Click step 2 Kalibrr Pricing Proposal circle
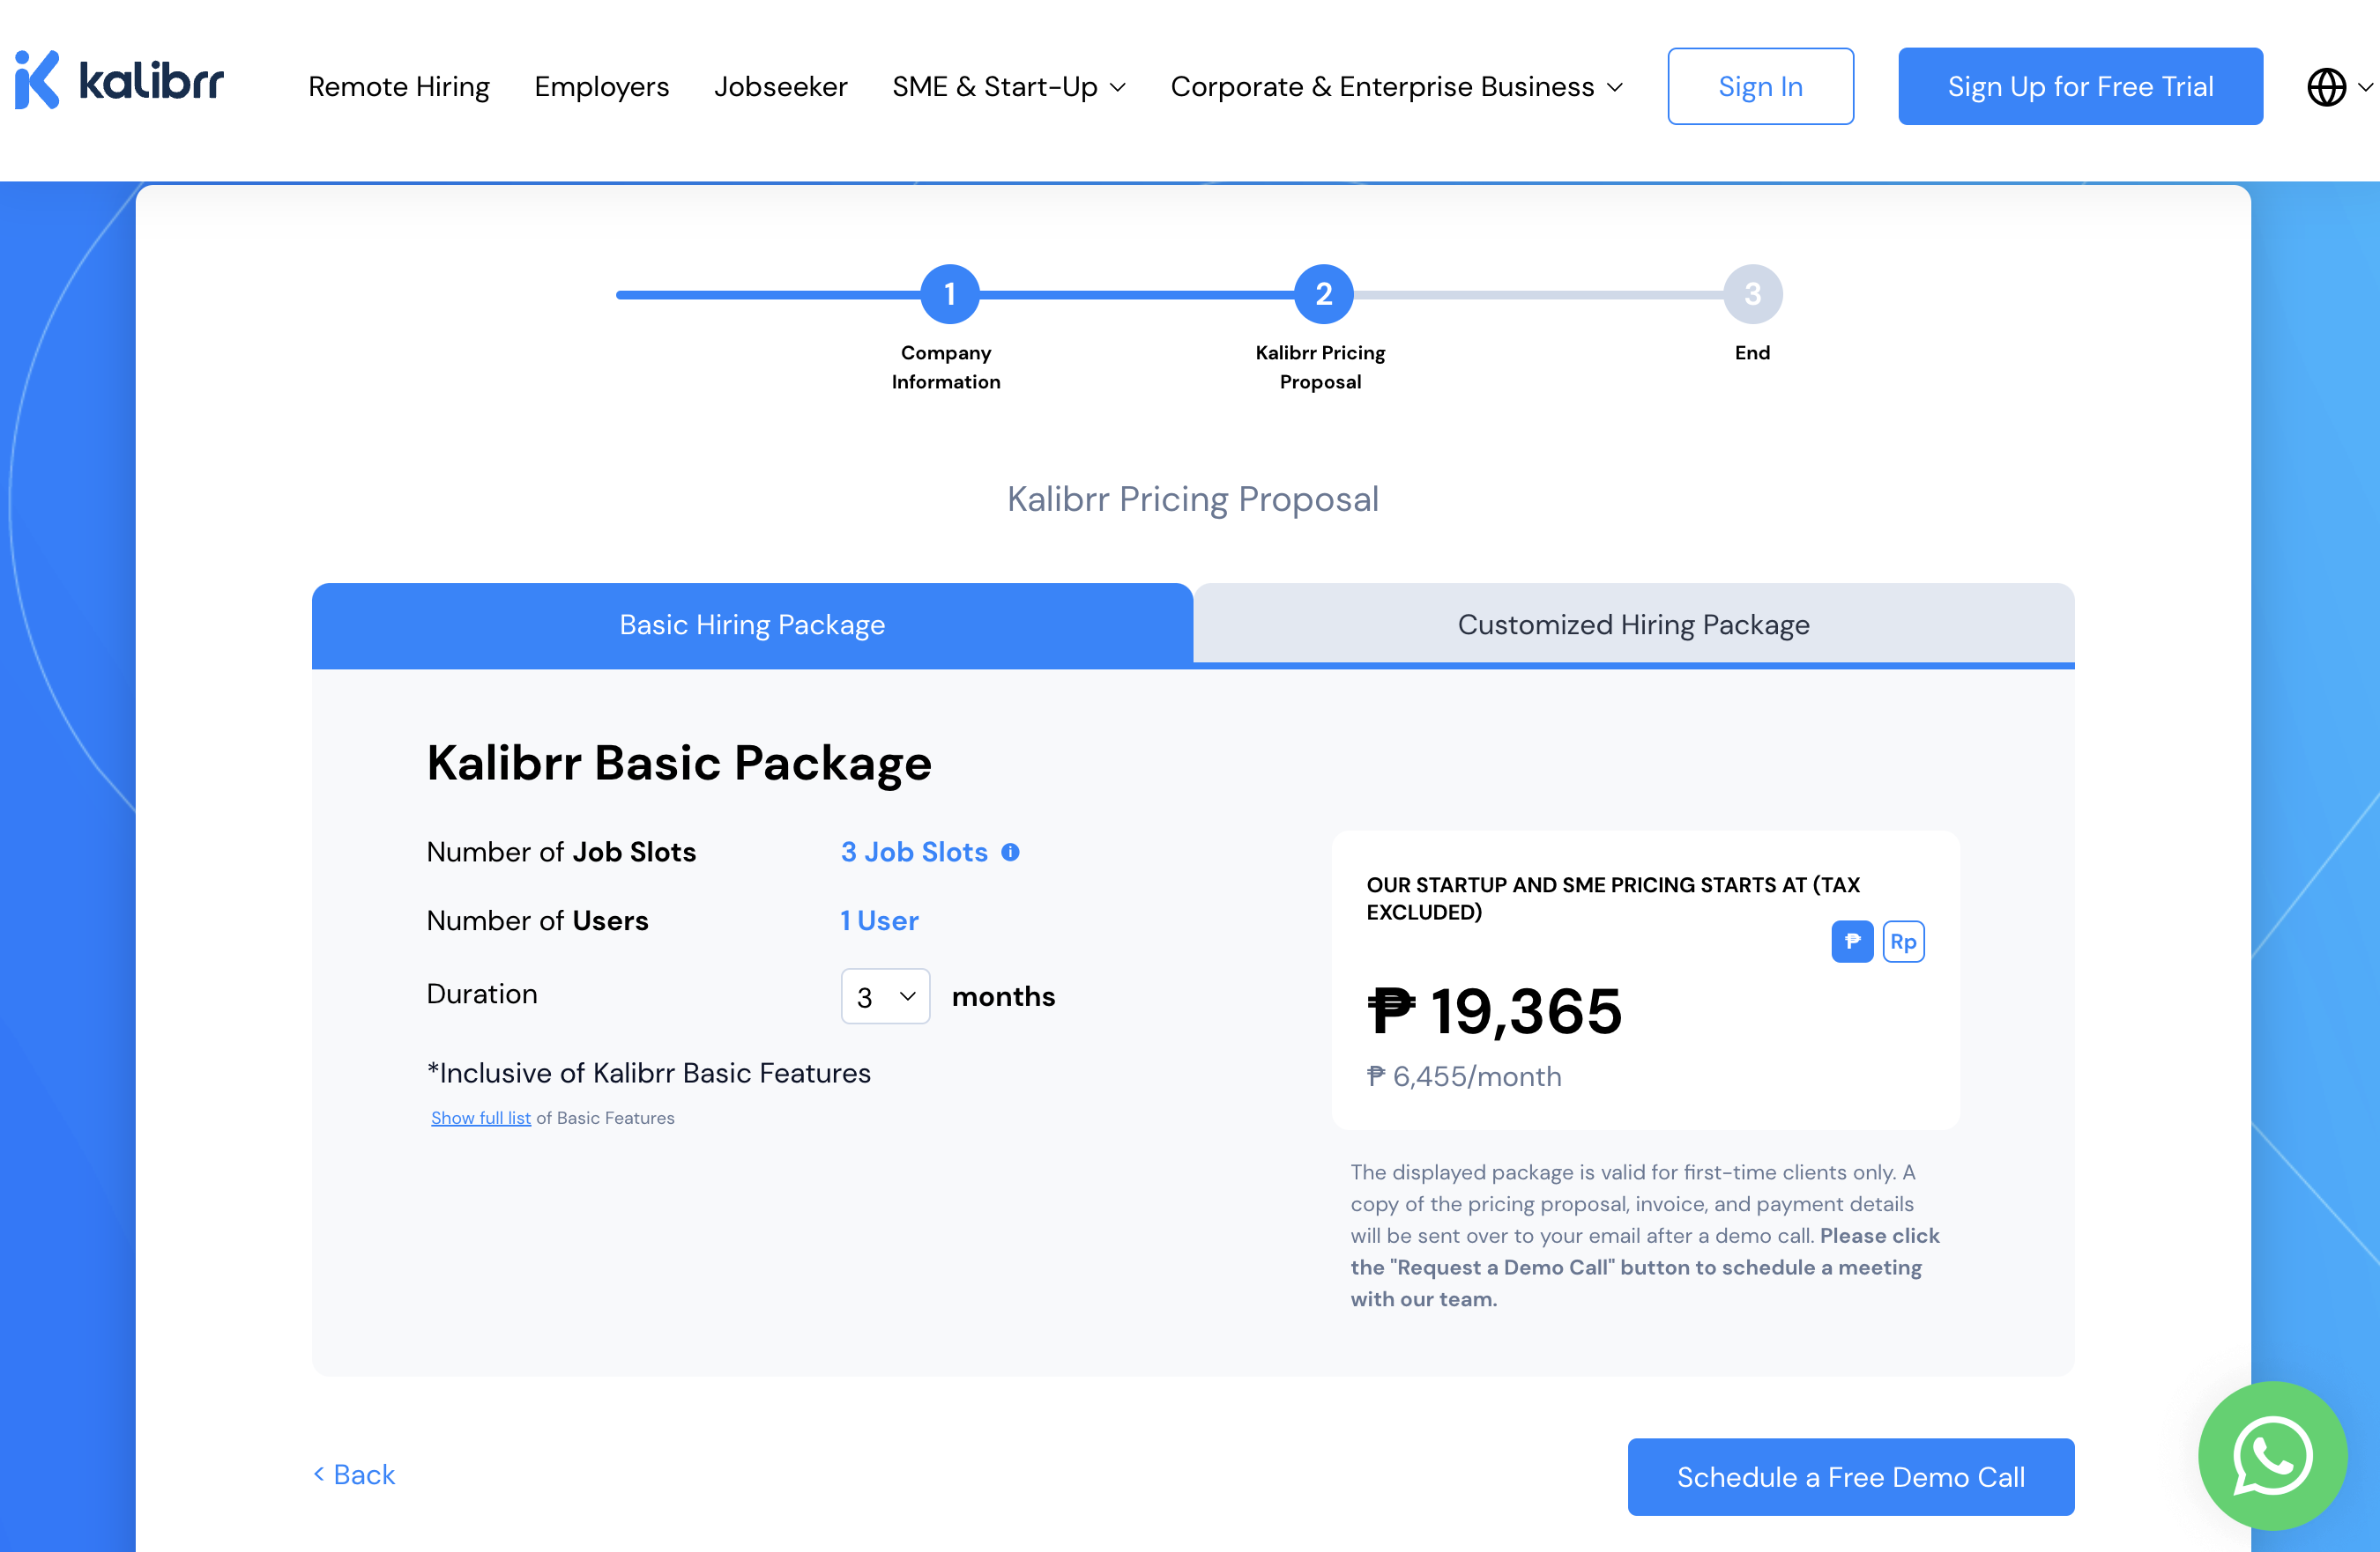 tap(1322, 294)
